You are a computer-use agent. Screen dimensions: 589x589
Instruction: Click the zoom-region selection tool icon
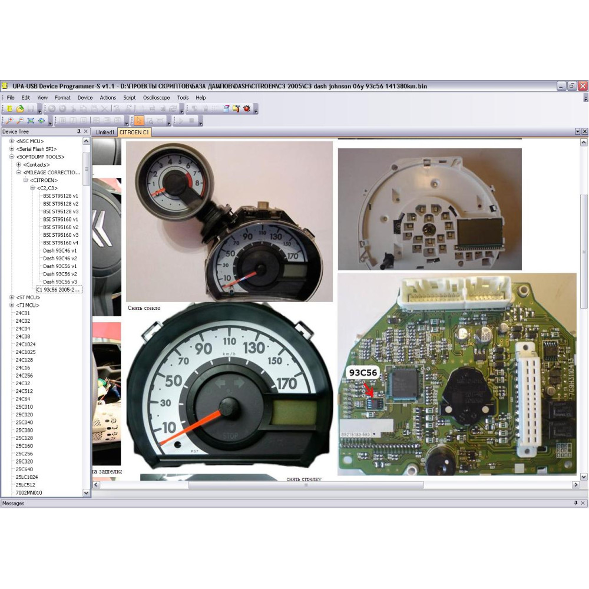(150, 121)
